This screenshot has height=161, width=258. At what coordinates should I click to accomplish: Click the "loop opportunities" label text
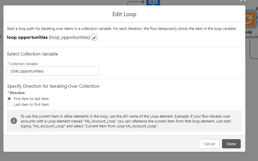[27, 37]
